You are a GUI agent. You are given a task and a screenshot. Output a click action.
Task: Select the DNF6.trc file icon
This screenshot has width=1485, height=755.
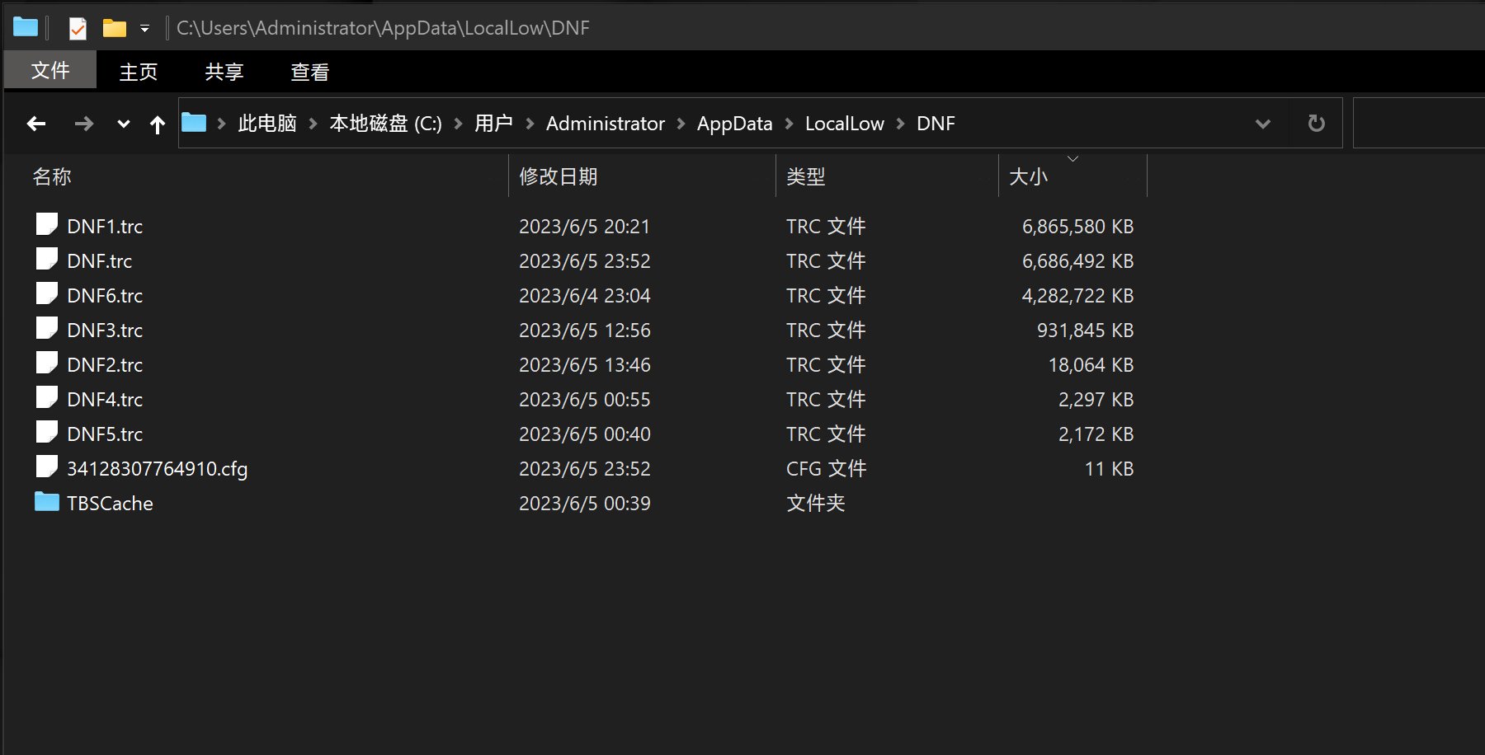point(47,293)
